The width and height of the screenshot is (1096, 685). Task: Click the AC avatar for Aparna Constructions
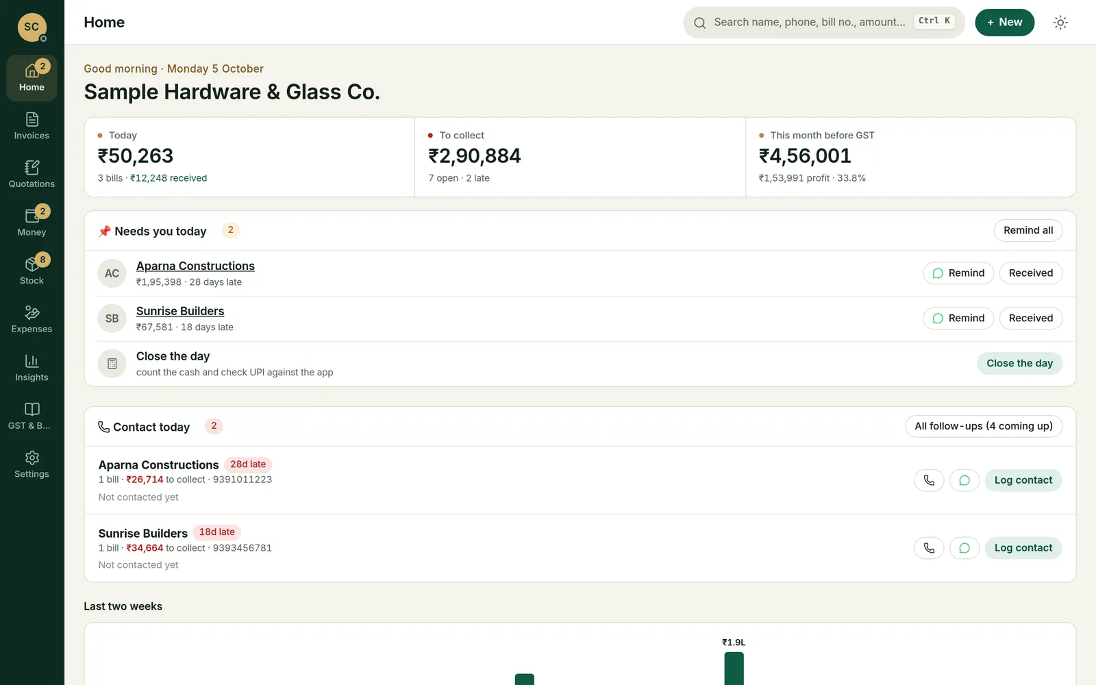click(x=112, y=273)
